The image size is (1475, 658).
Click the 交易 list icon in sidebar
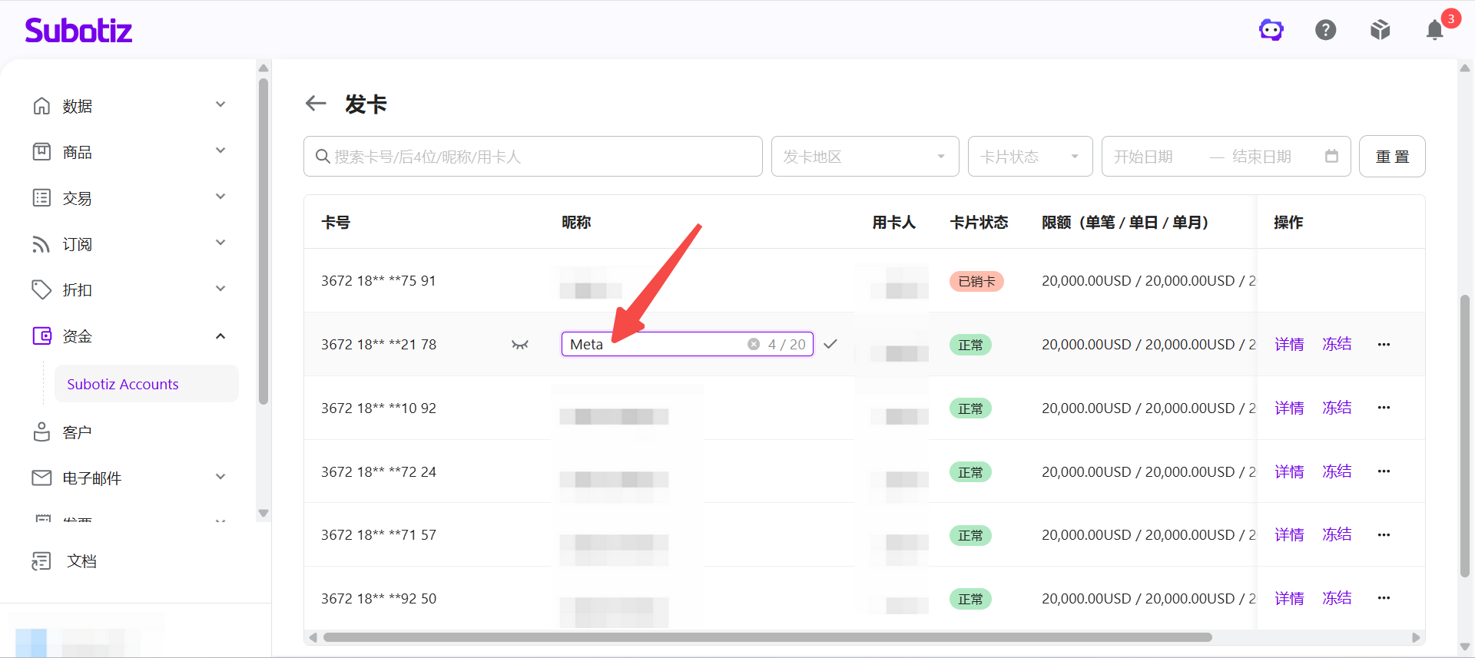pyautogui.click(x=41, y=198)
